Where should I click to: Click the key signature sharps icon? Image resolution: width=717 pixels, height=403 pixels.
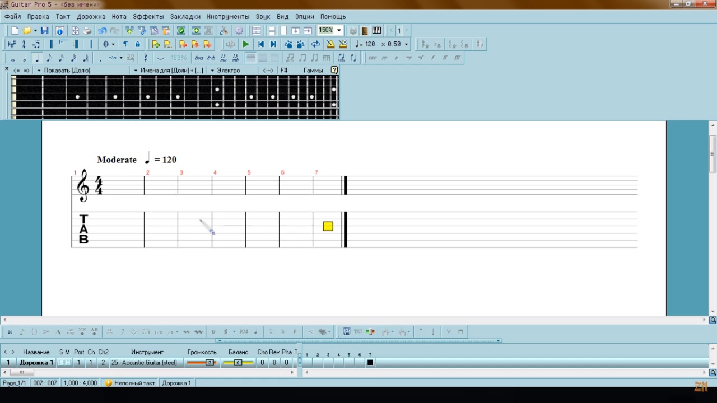(x=12, y=44)
